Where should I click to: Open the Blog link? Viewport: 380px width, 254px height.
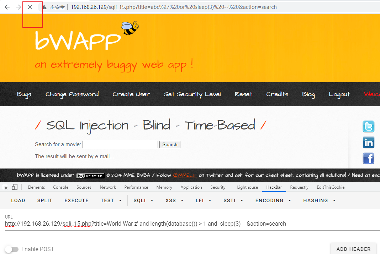tap(308, 94)
